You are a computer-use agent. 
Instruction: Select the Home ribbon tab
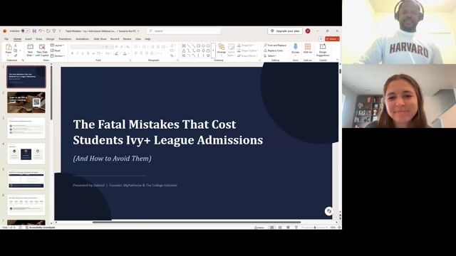17,39
